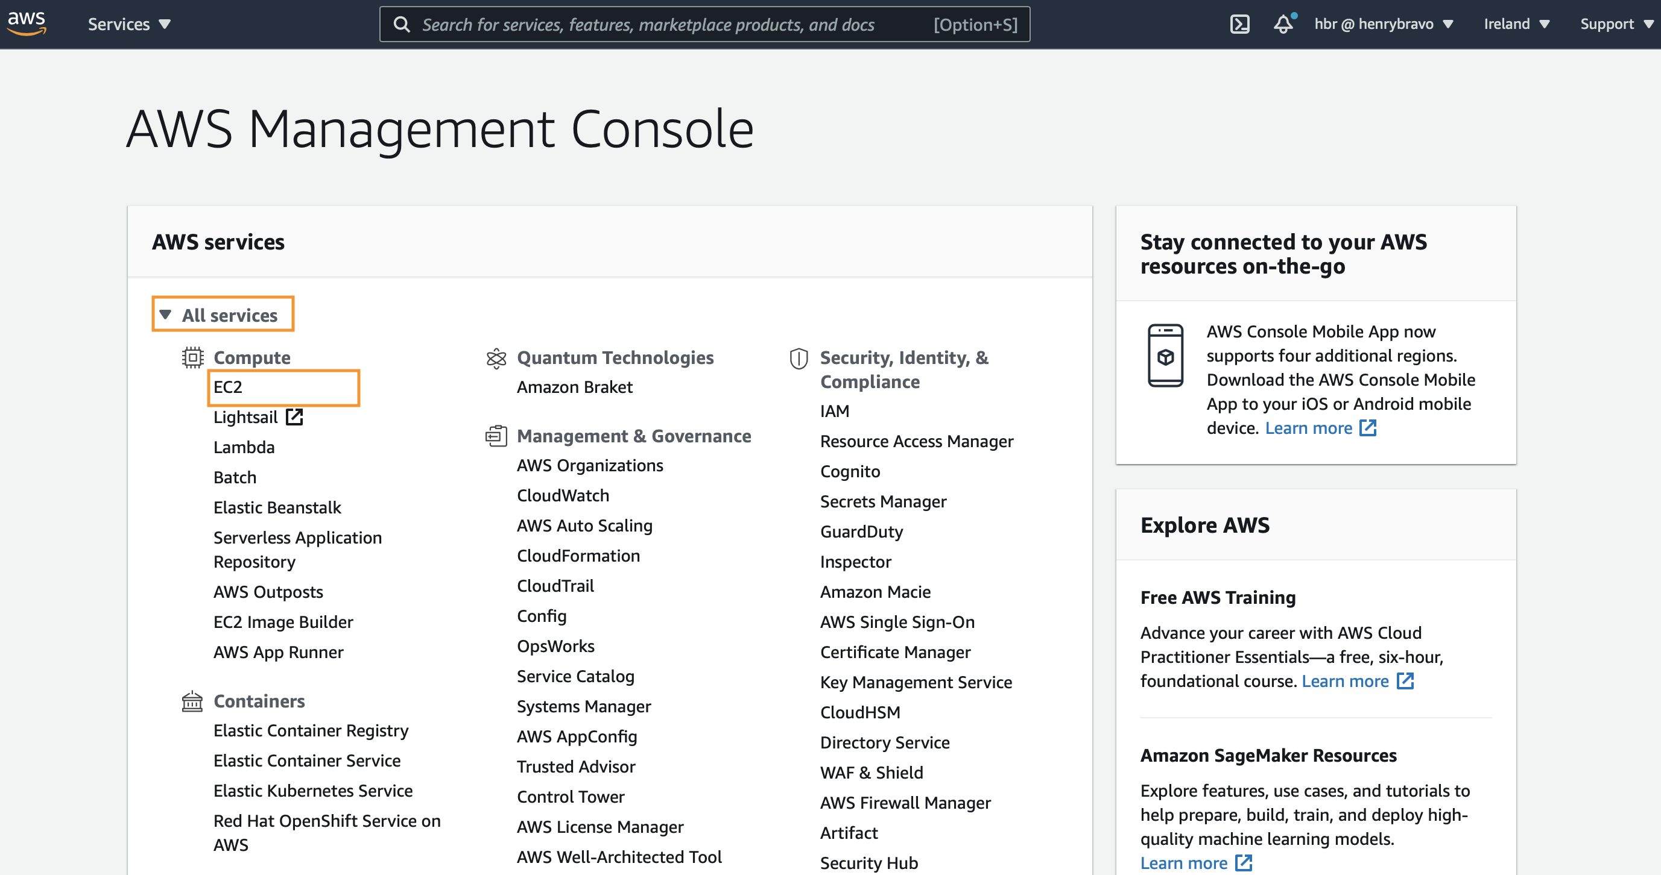Screen dimensions: 1661x875
Task: Click external icon beside SageMaker Learn more
Action: [1243, 863]
